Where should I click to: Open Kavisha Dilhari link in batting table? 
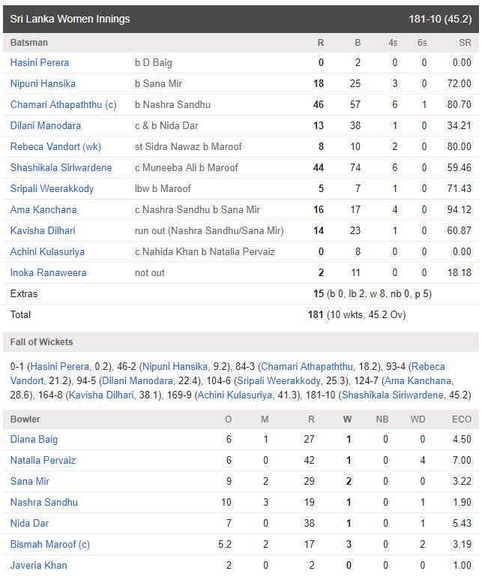click(43, 231)
